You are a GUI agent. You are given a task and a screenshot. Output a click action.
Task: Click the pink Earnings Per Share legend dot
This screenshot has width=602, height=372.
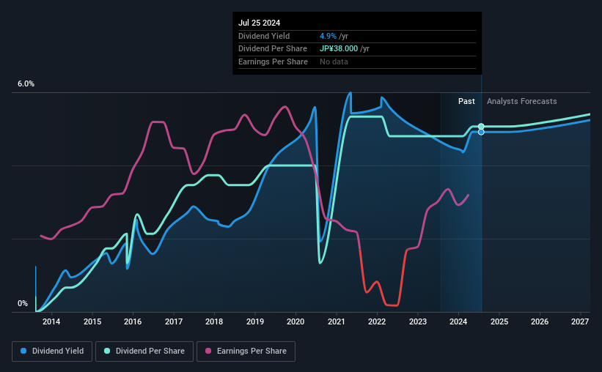pyautogui.click(x=208, y=351)
